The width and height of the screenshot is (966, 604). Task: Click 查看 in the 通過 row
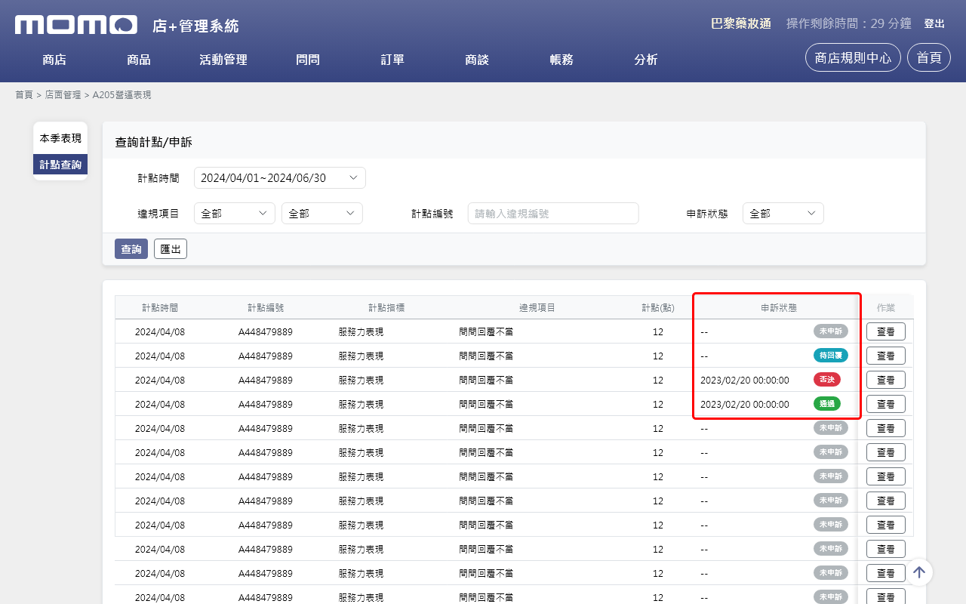point(886,404)
